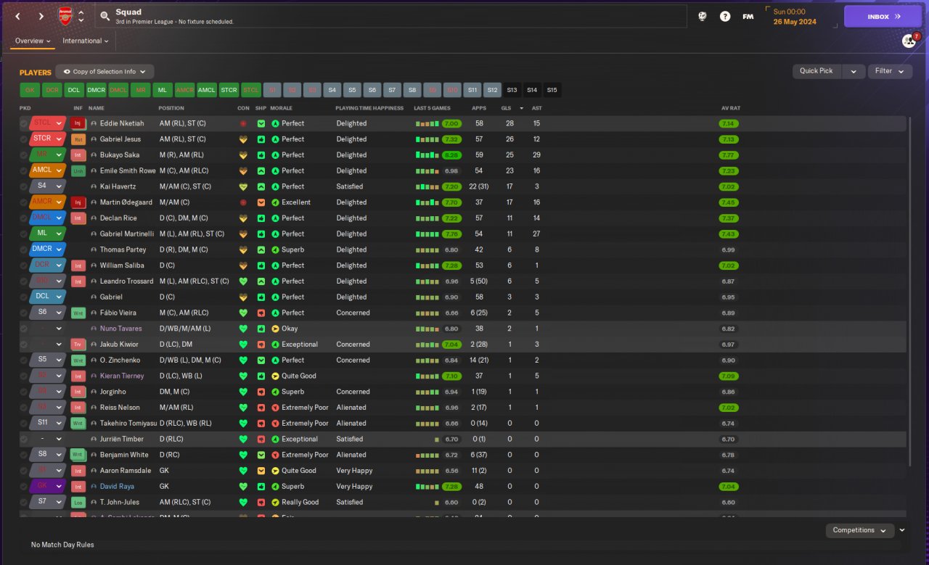Image resolution: width=929 pixels, height=565 pixels.
Task: Open the International tab menu
Action: [x=86, y=41]
